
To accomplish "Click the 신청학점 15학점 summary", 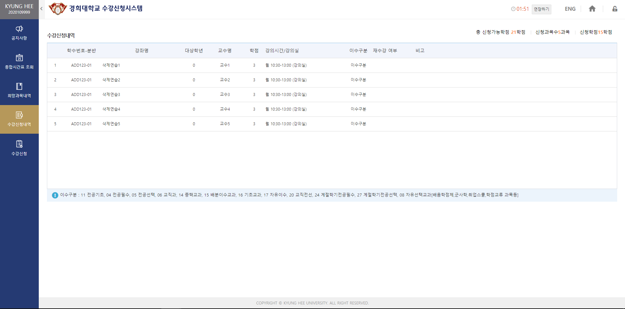I will click(x=596, y=32).
